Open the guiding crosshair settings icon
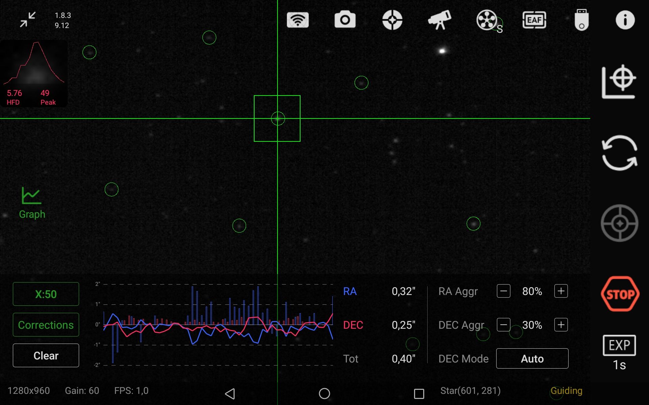 pyautogui.click(x=392, y=20)
